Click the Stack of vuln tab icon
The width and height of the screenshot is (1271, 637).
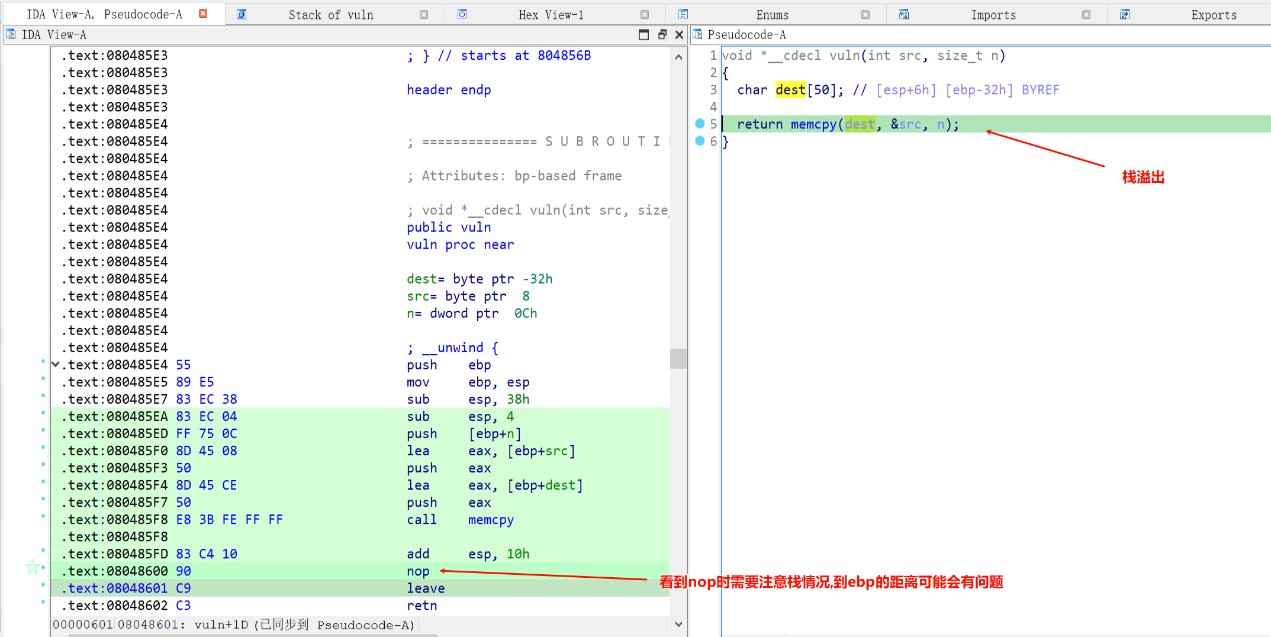(242, 14)
